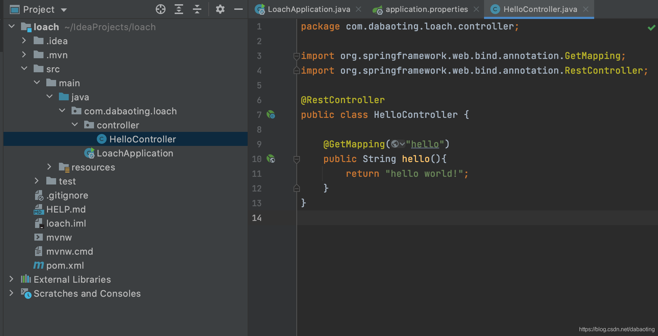Hide the Project panel with minus icon
Viewport: 658px width, 336px height.
[239, 9]
